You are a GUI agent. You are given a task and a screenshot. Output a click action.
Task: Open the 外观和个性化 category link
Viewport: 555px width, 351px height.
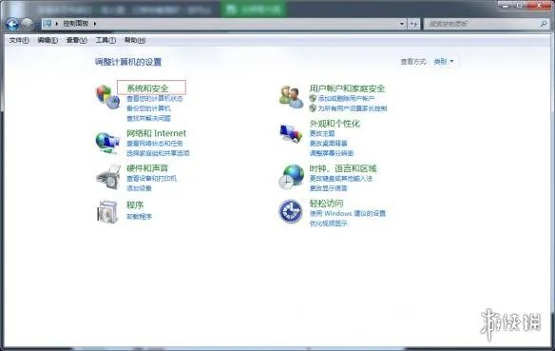coord(335,124)
